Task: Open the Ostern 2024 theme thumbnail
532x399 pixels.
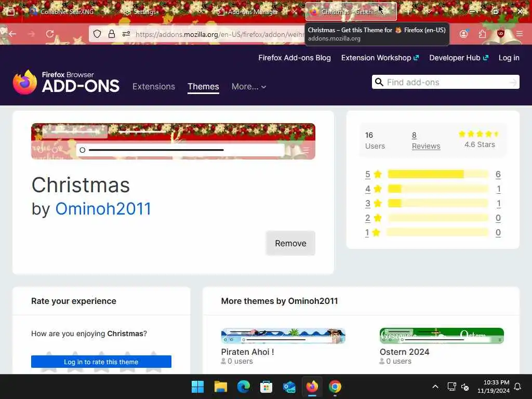Action: [442, 336]
